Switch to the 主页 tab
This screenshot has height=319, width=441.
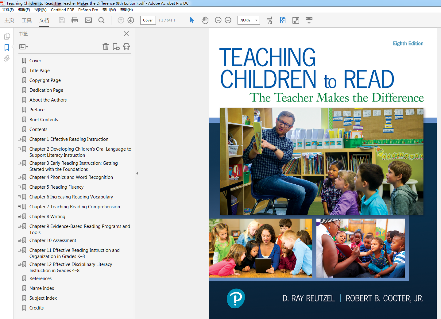(x=9, y=20)
